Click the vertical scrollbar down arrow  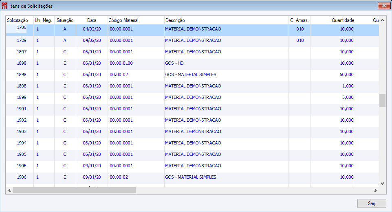pos(382,183)
